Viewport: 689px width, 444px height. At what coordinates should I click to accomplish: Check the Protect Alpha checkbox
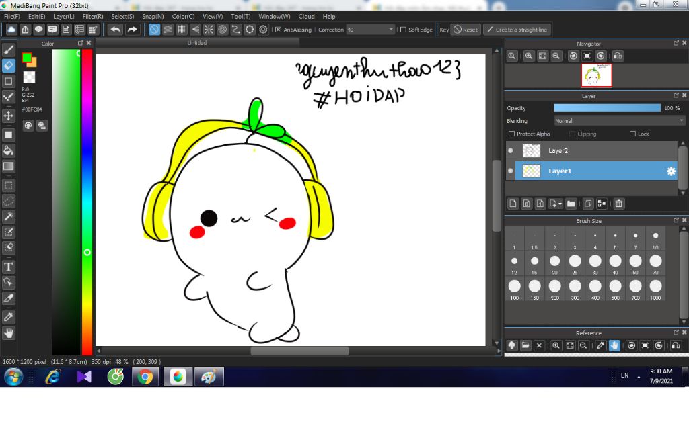pos(511,134)
